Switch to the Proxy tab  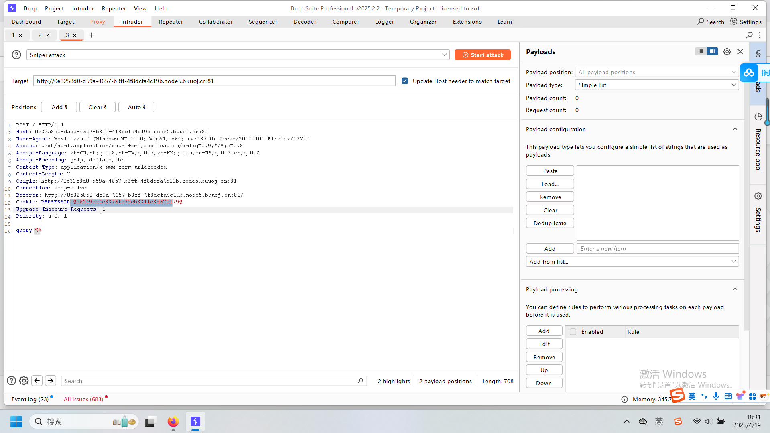click(98, 22)
